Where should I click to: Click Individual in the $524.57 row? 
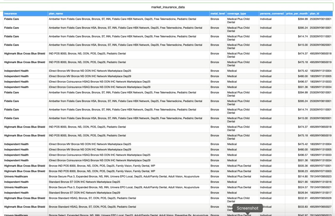pos(266,187)
